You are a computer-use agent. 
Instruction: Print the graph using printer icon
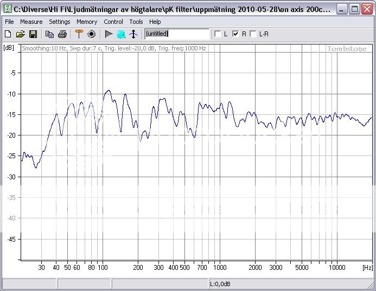[62, 34]
